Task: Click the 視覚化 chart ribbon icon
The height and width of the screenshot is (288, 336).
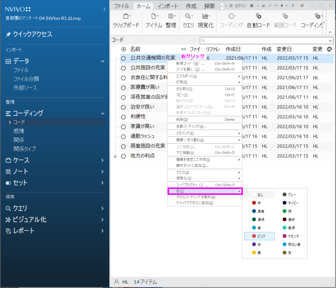Action: (205, 16)
